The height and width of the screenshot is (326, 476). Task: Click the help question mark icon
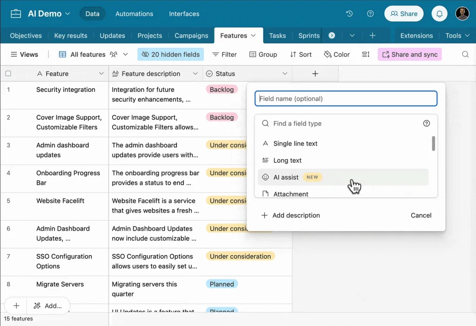[x=370, y=14]
